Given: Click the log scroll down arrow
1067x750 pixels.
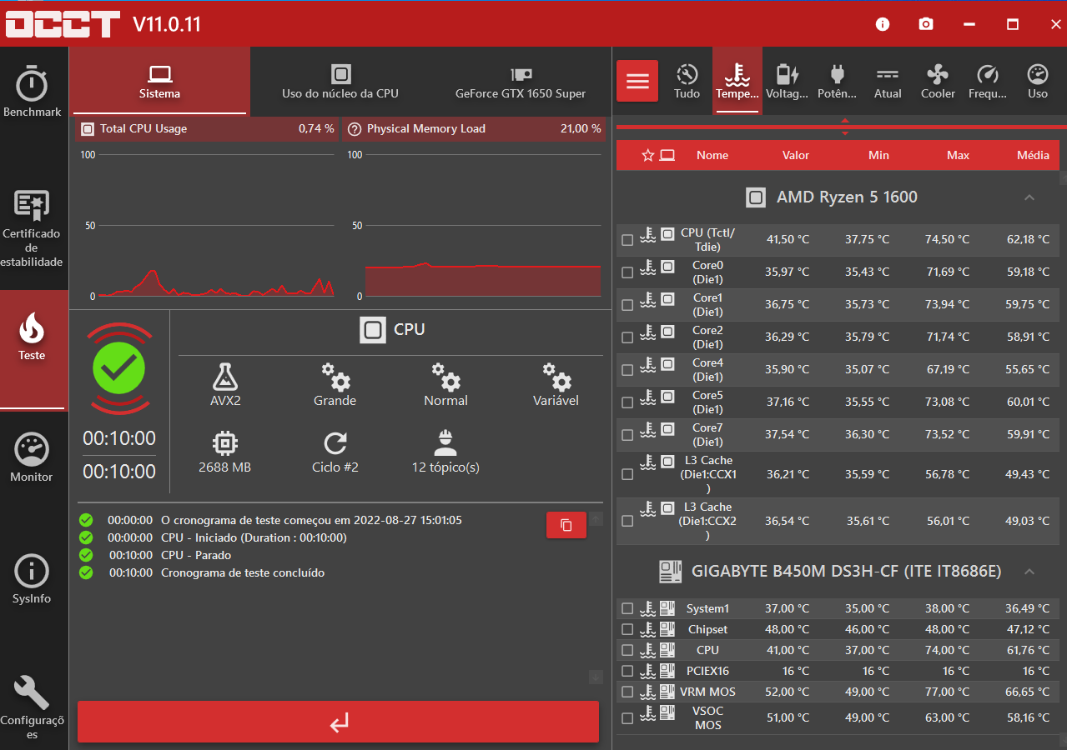Looking at the screenshot, I should click(596, 677).
